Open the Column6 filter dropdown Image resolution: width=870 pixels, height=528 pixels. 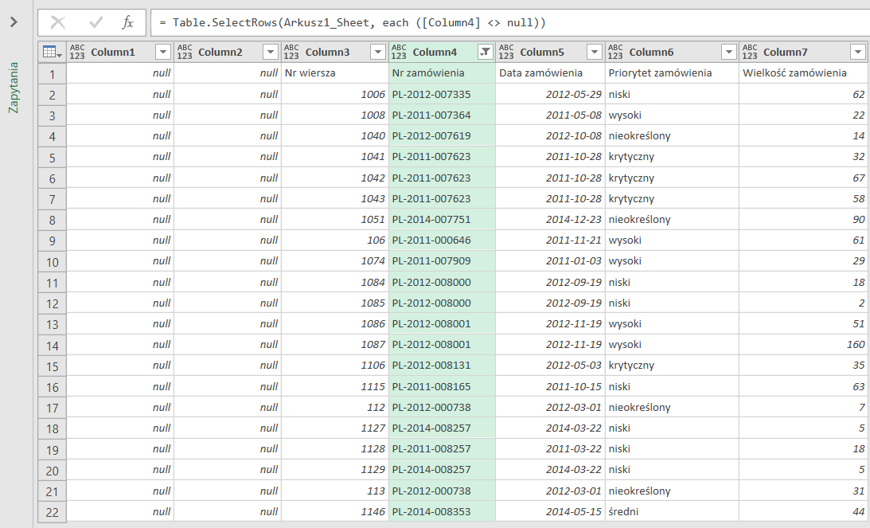click(x=728, y=52)
